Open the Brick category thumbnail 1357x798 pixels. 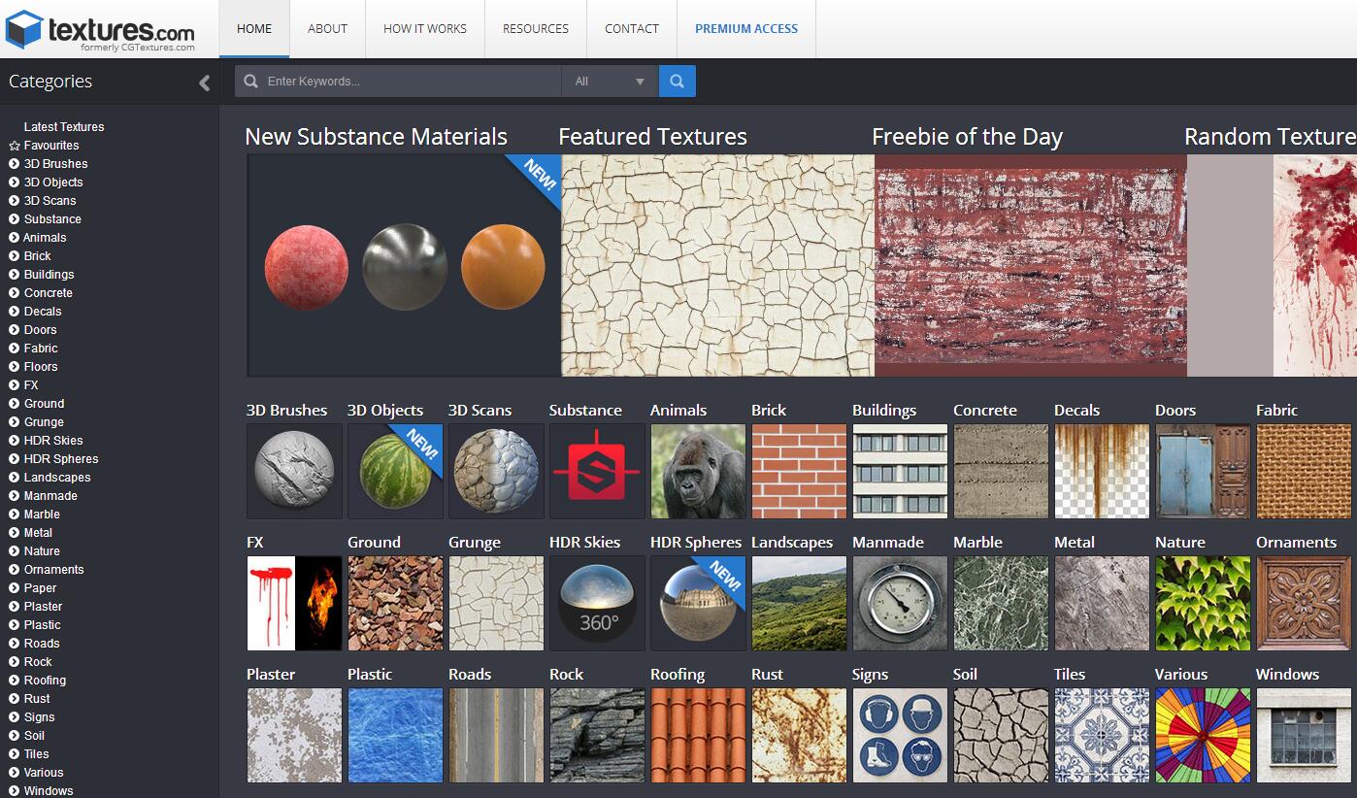799,471
